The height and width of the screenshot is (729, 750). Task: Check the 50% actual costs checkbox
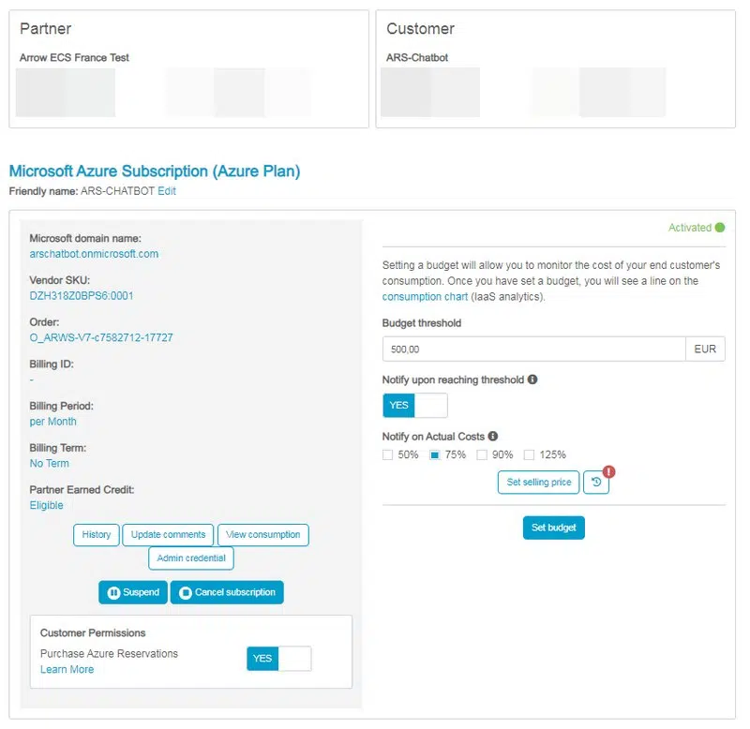(386, 454)
